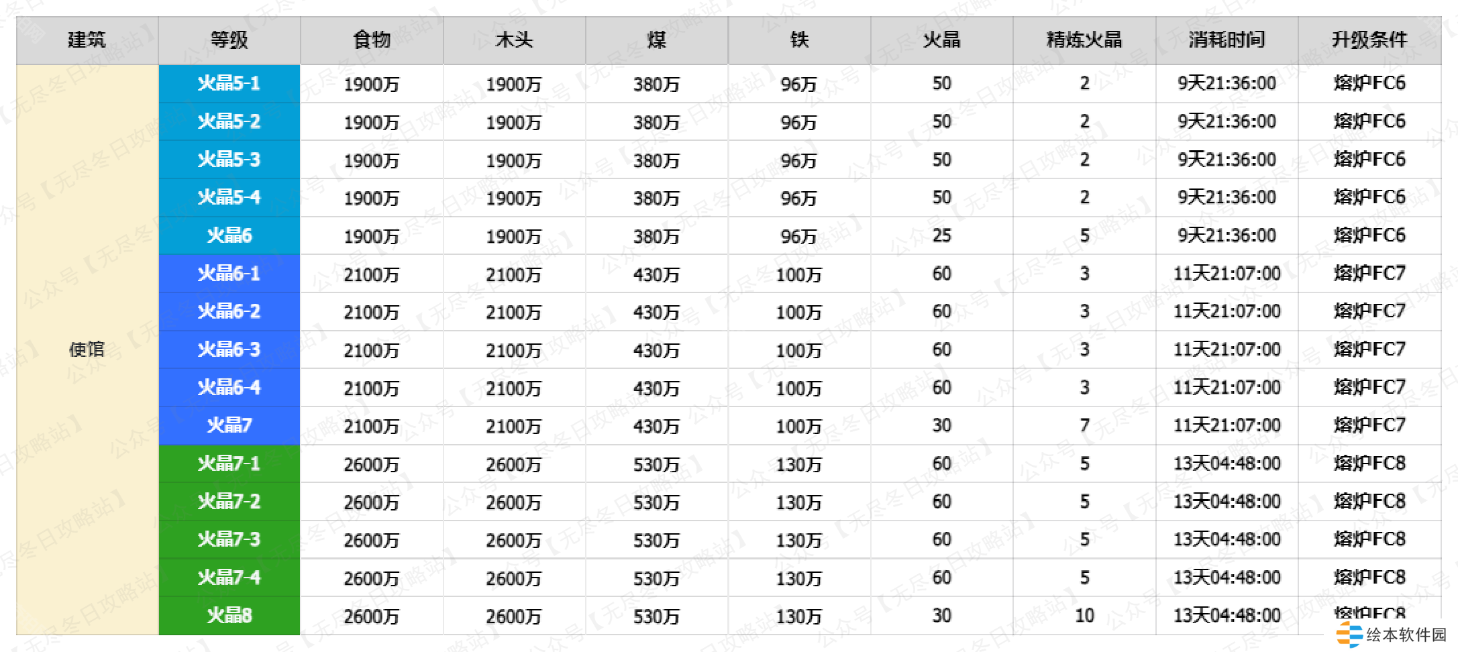Select the 等级 column header
The width and height of the screenshot is (1458, 652).
tap(229, 40)
